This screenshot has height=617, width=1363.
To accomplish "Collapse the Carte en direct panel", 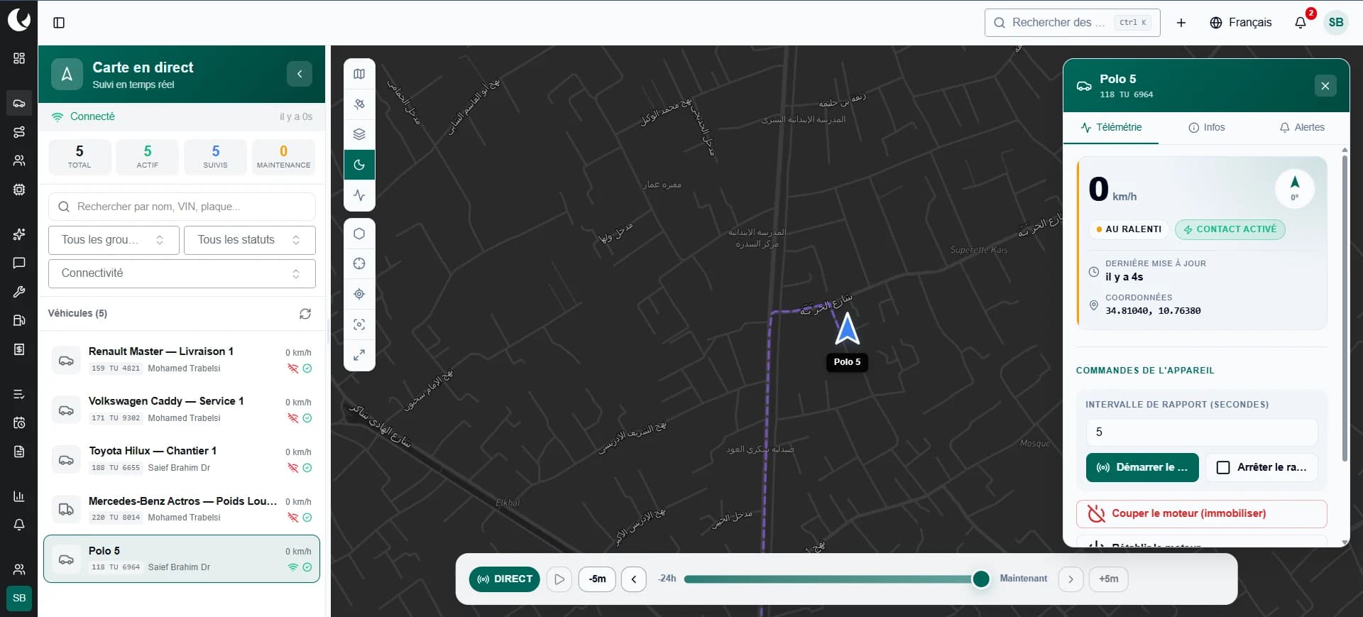I will [x=300, y=74].
